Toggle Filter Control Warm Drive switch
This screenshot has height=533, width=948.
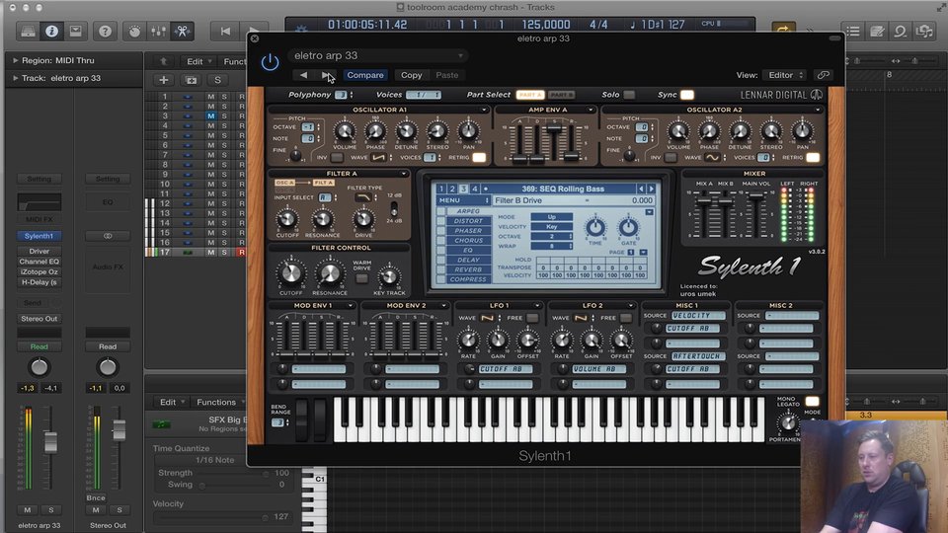[361, 278]
